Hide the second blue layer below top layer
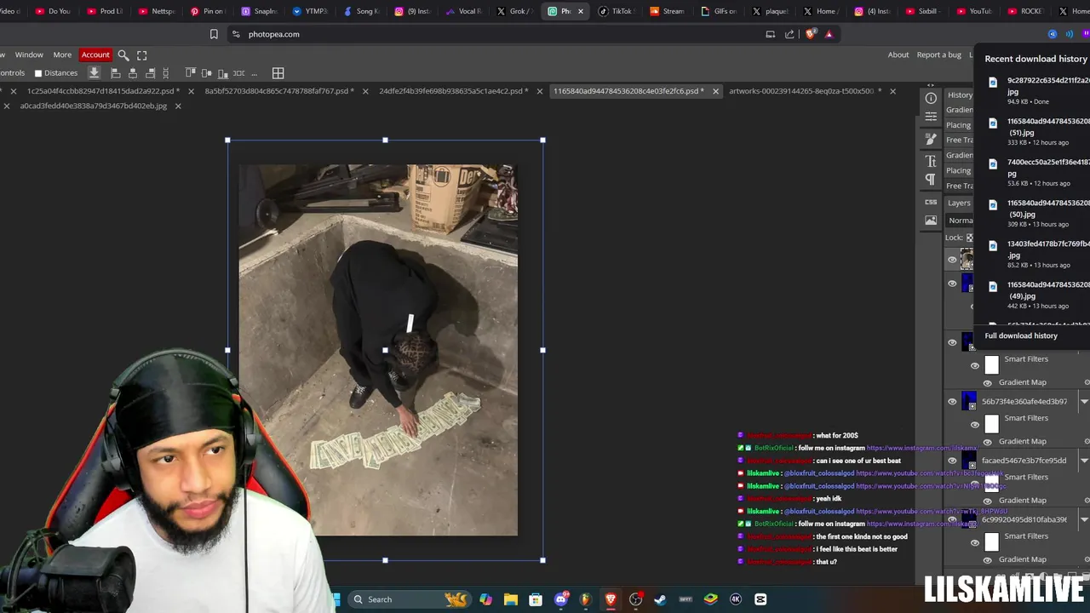 coord(952,284)
